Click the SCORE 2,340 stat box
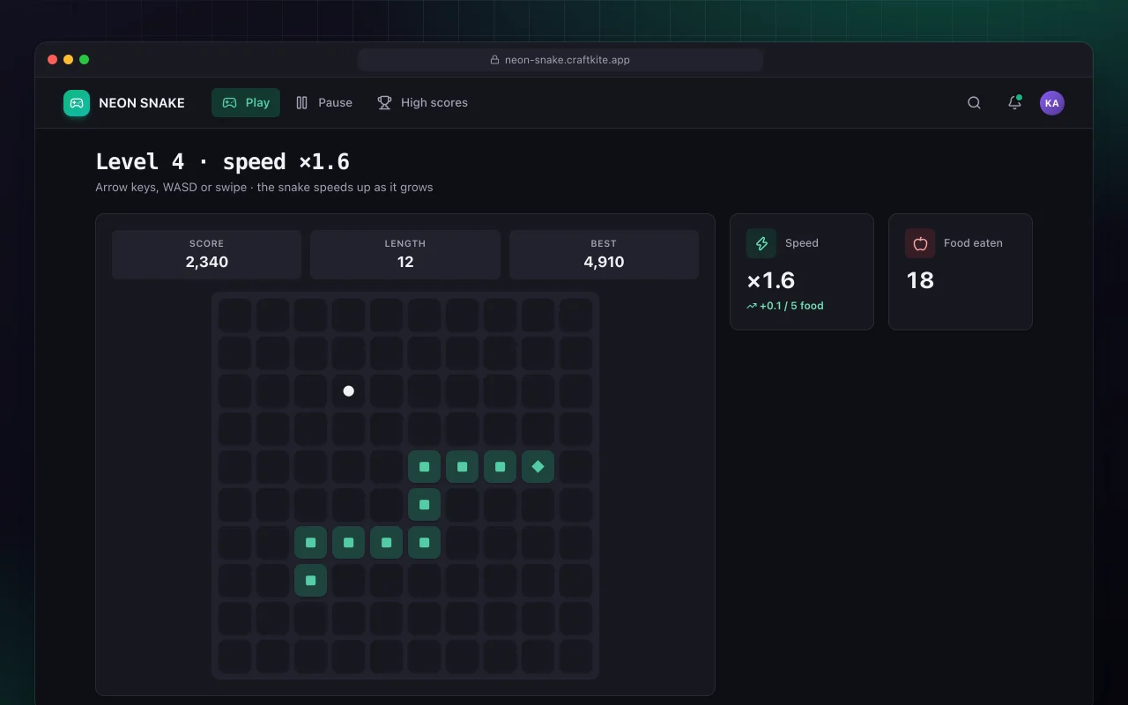1128x705 pixels. click(207, 255)
